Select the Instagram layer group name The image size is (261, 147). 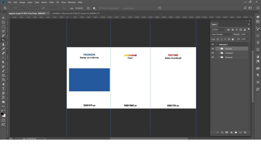229,53
